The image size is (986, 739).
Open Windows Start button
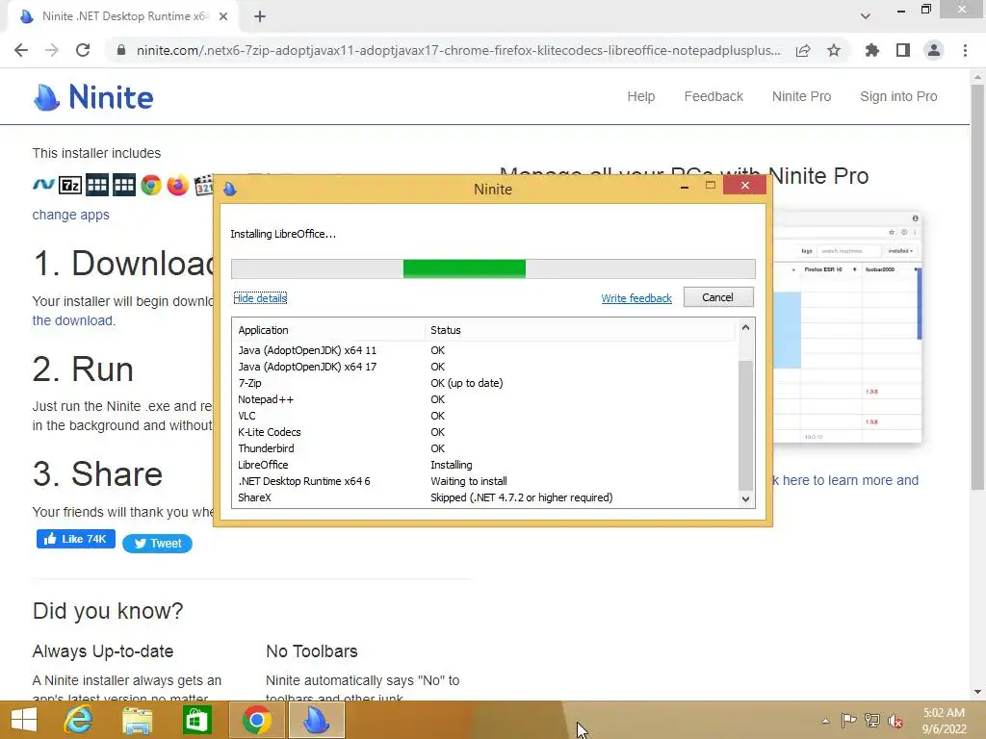(x=24, y=720)
